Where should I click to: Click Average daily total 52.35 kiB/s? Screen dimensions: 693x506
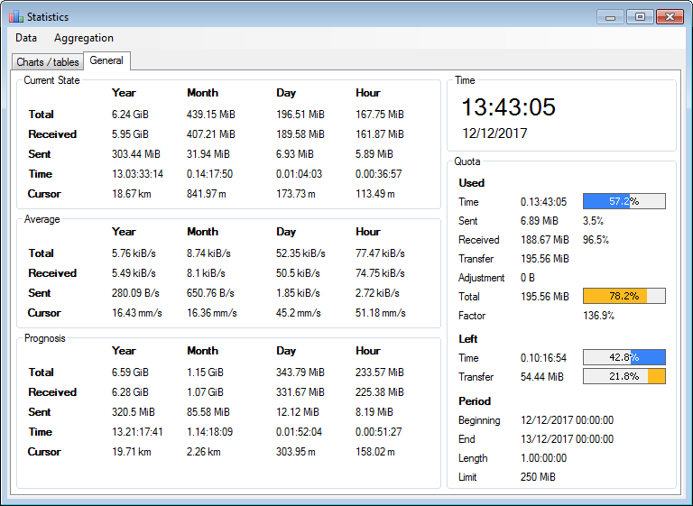pyautogui.click(x=300, y=253)
